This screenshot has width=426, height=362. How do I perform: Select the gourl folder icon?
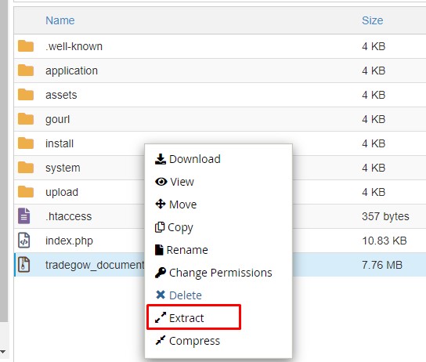click(26, 119)
